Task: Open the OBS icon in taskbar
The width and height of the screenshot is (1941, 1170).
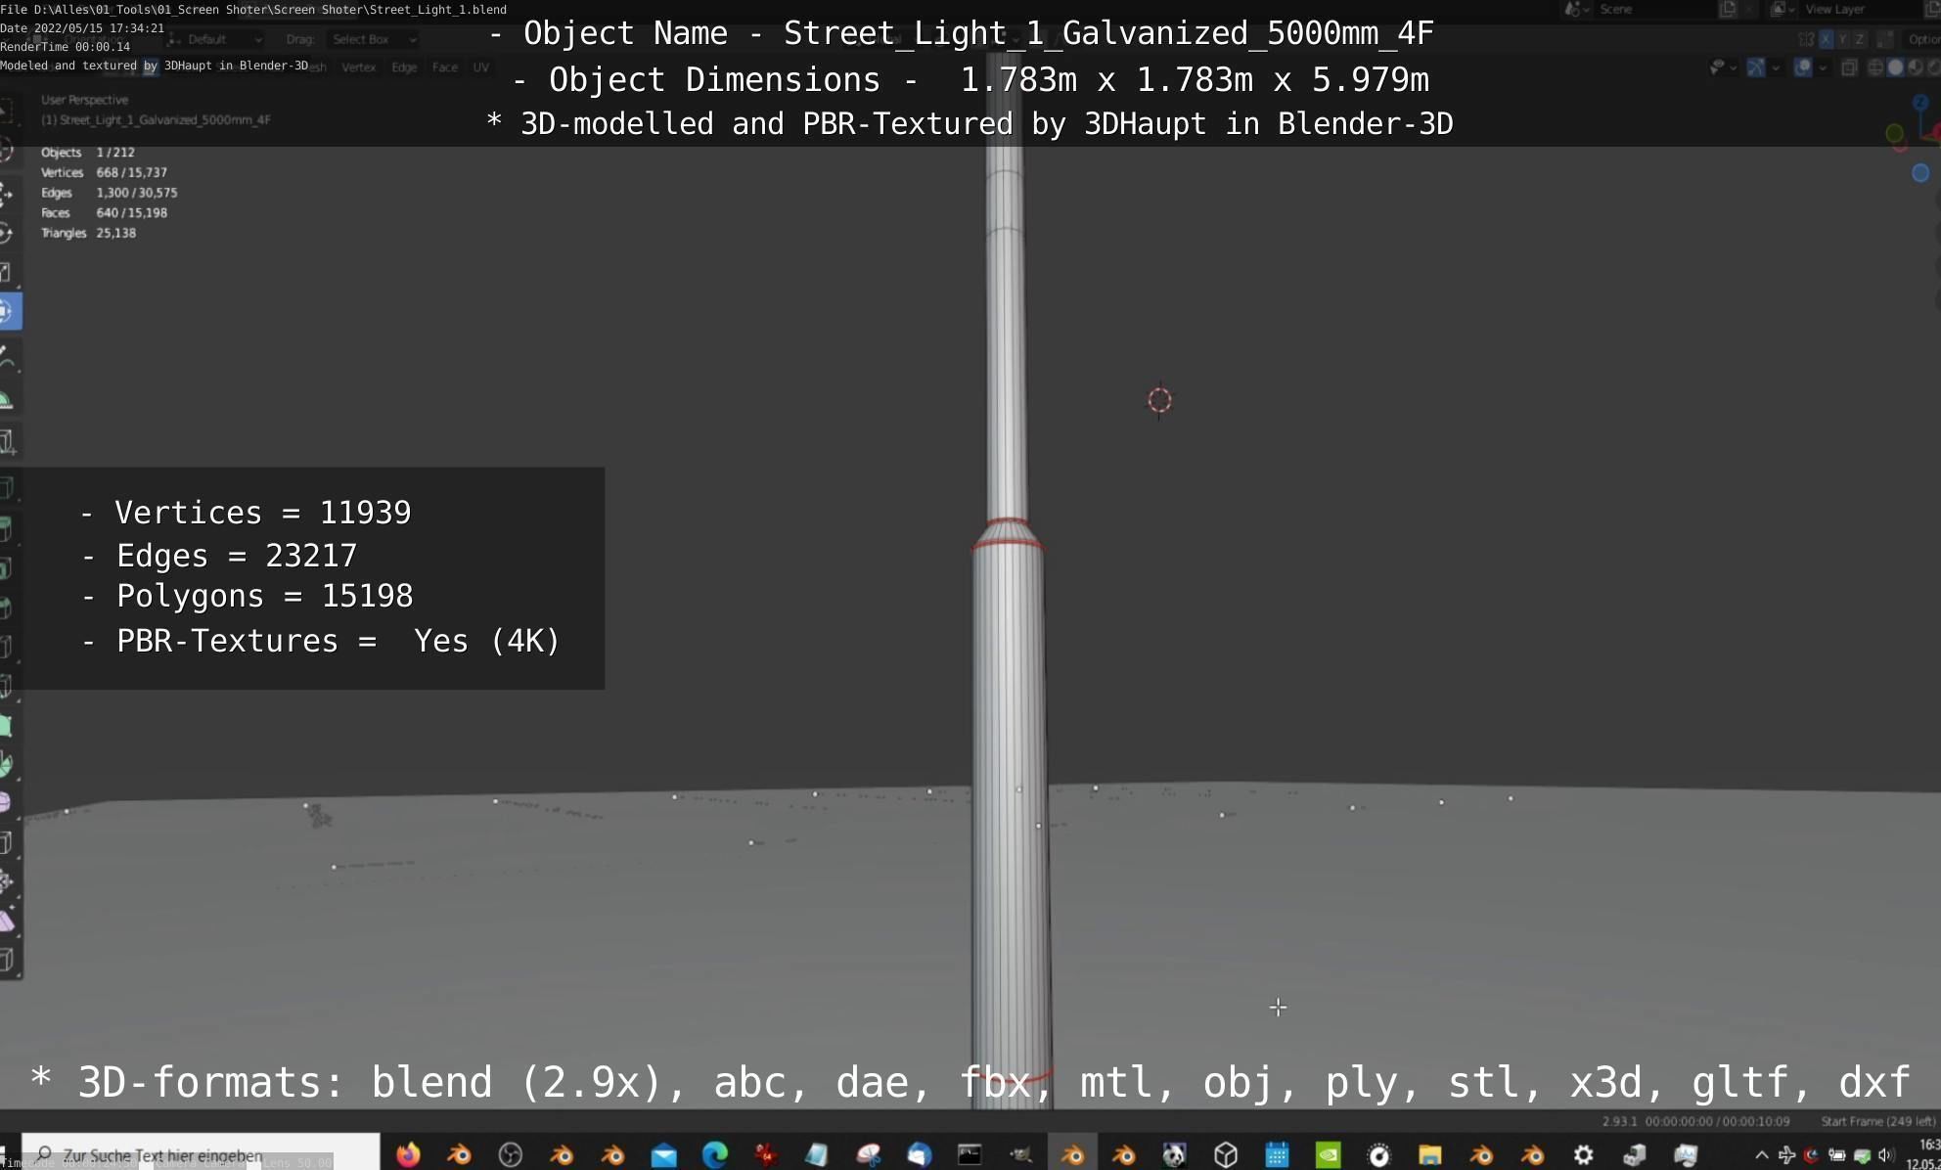Action: tap(511, 1154)
